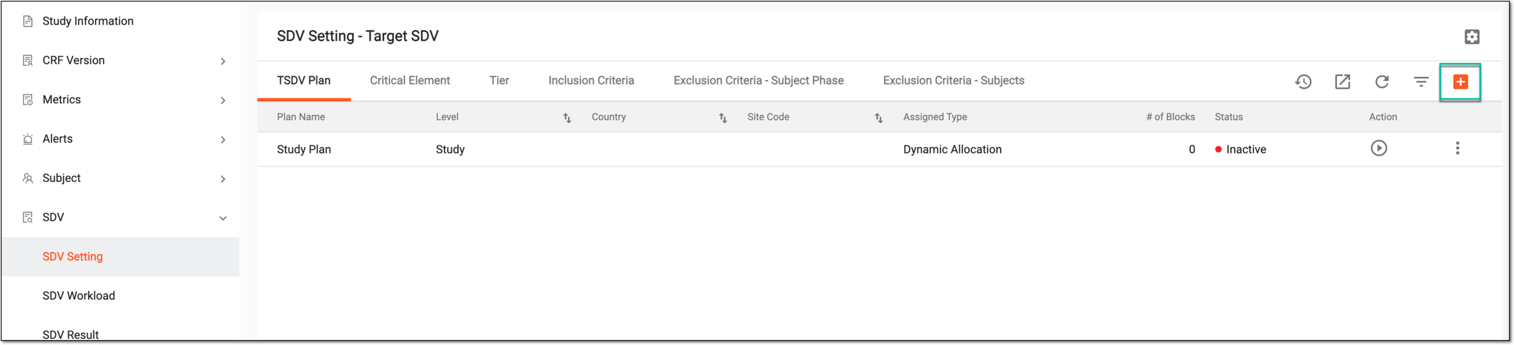This screenshot has height=345, width=1514.
Task: Sort by the Level column arrows
Action: pos(567,118)
